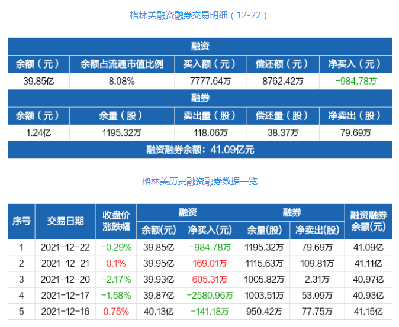Click the 41.11亿 total balance cell
This screenshot has height=327, width=399.
click(x=368, y=264)
